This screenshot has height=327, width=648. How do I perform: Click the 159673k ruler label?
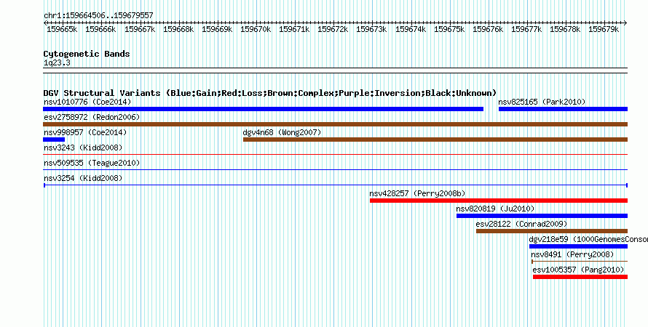371,29
